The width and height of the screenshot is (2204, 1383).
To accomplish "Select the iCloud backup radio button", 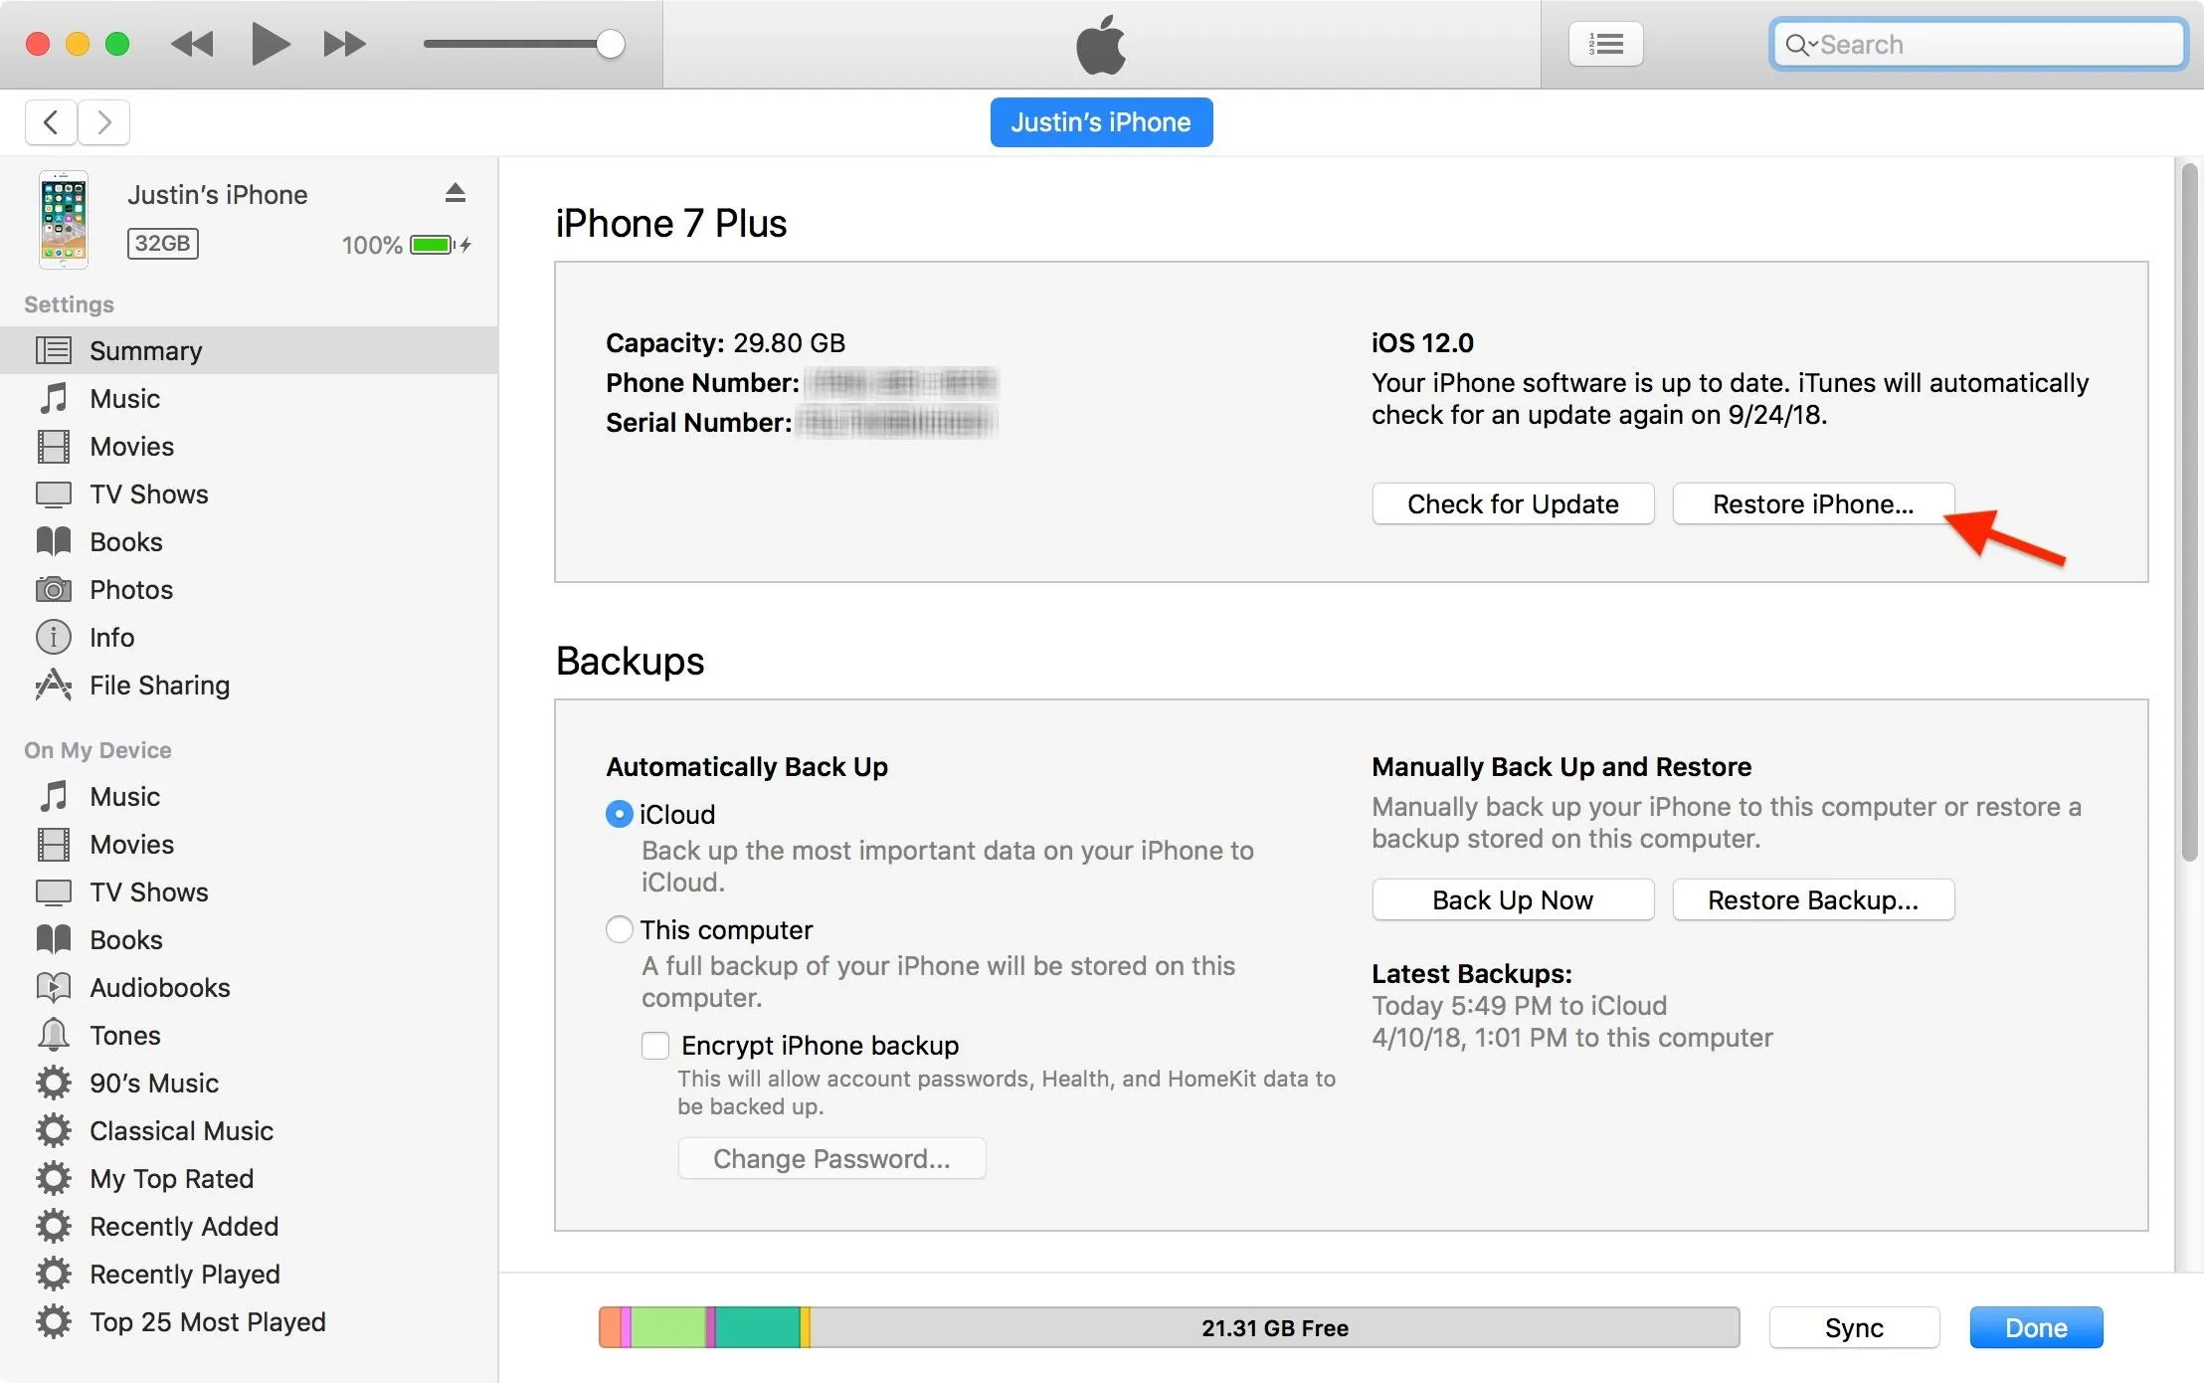I will click(620, 815).
